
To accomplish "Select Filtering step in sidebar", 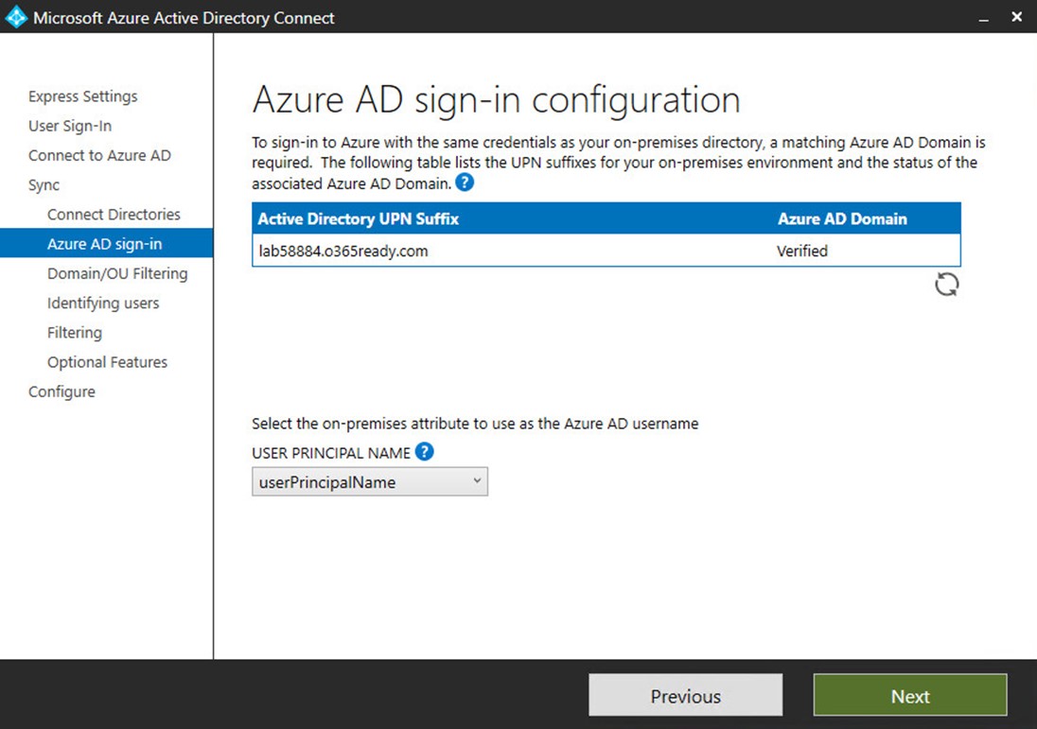I will click(75, 333).
